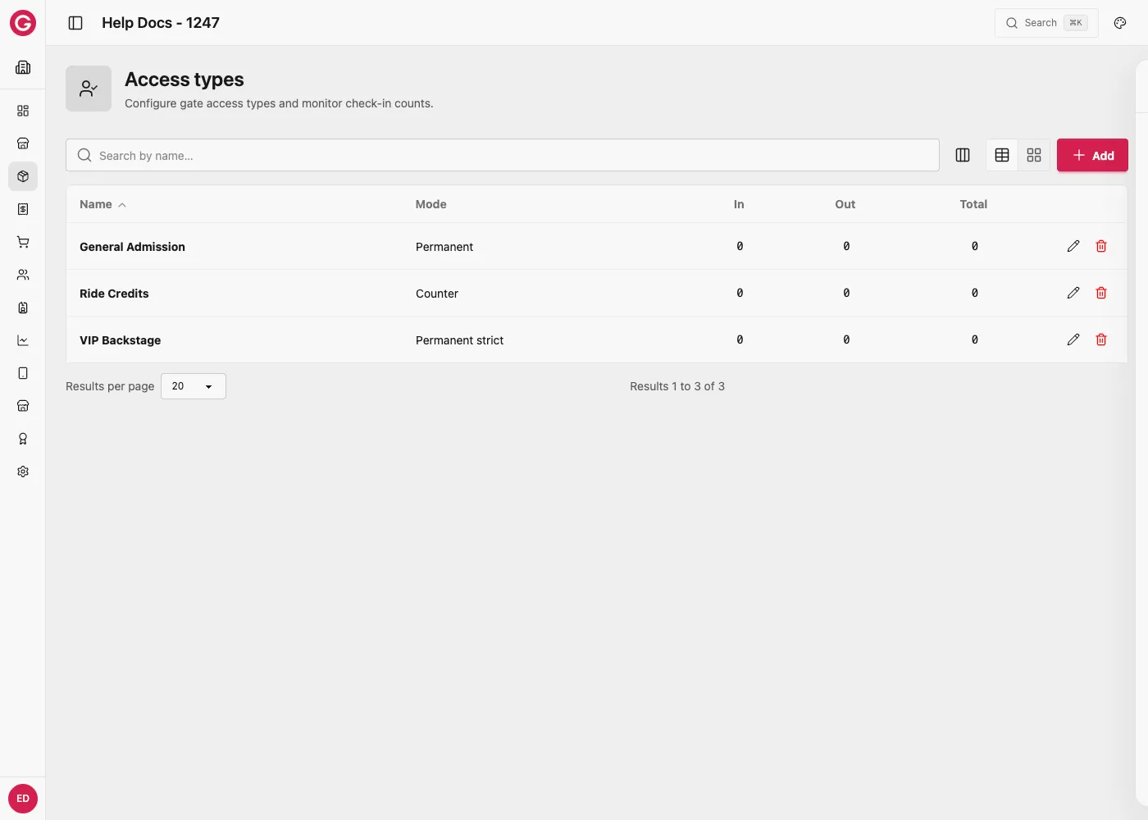Open the settings gear sidebar icon
Image resolution: width=1148 pixels, height=820 pixels.
coord(23,471)
